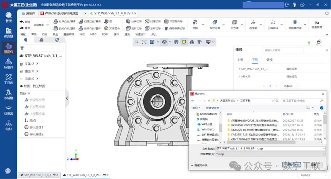Image resolution: width=331 pixels, height=179 pixels.
Task: Click the zoom magnifier in view toolbar
Action: (x=137, y=42)
